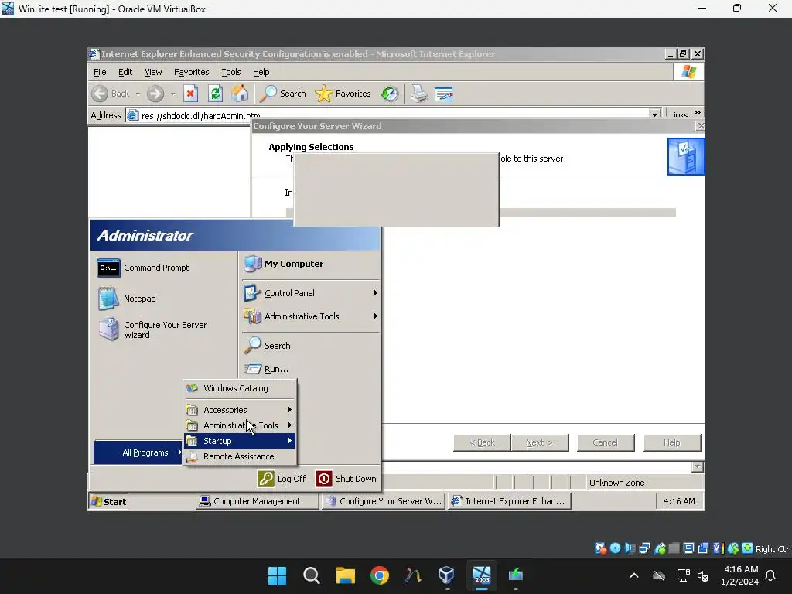Expand the Control Panel submenu

tap(311, 293)
